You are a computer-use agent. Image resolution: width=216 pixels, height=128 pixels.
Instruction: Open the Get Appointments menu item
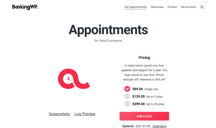(136, 7)
